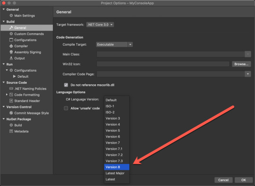This screenshot has width=255, height=186.
Task: Click the Browse... button
Action: tap(241, 64)
